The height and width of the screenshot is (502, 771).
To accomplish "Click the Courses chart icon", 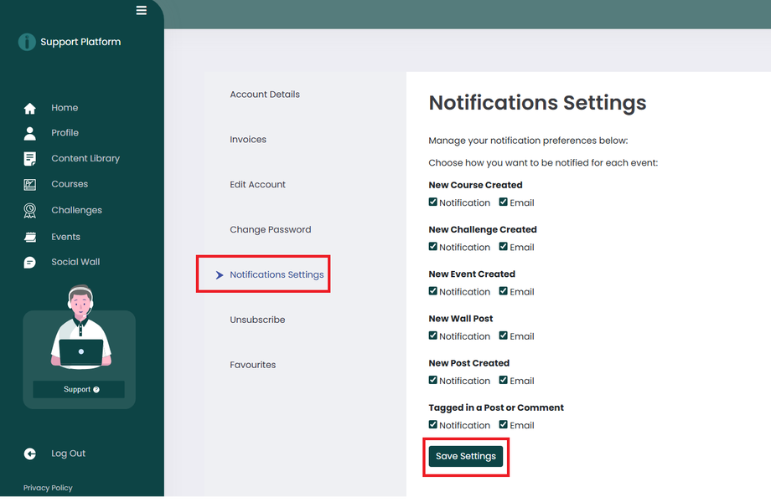I will click(30, 185).
